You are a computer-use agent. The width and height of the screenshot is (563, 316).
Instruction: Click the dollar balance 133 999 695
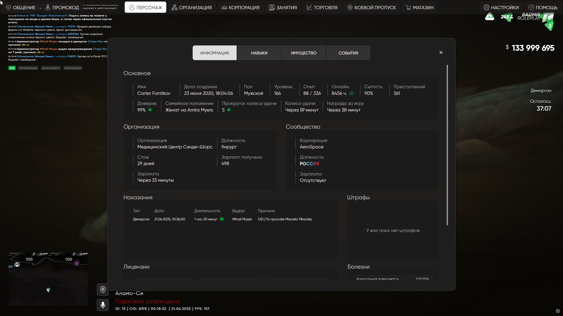530,48
